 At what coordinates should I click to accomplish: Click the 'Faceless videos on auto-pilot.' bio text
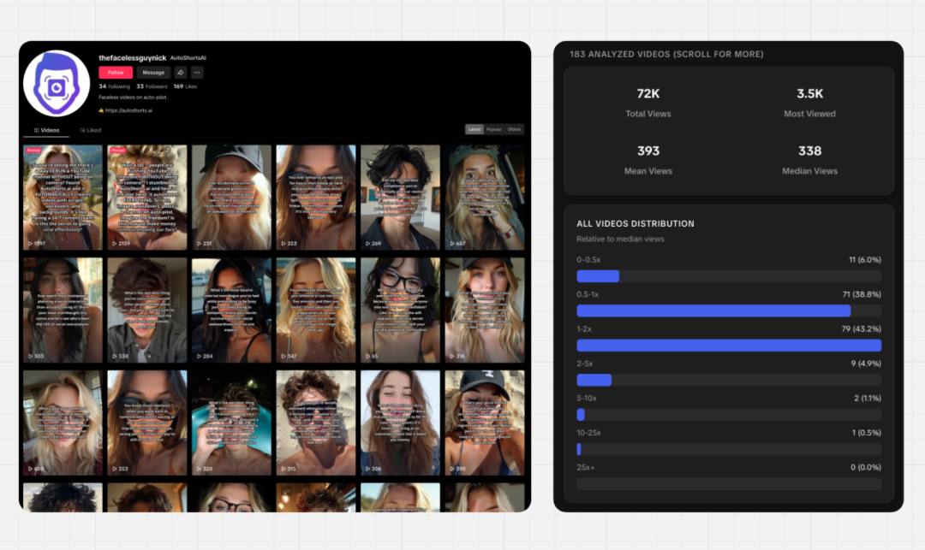(134, 98)
